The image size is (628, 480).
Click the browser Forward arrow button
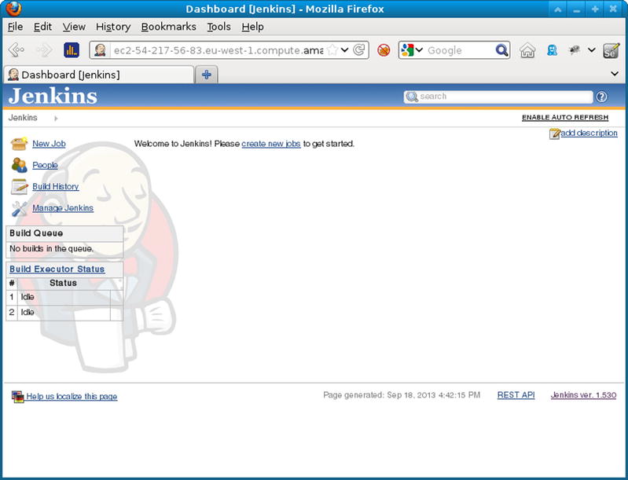44,50
